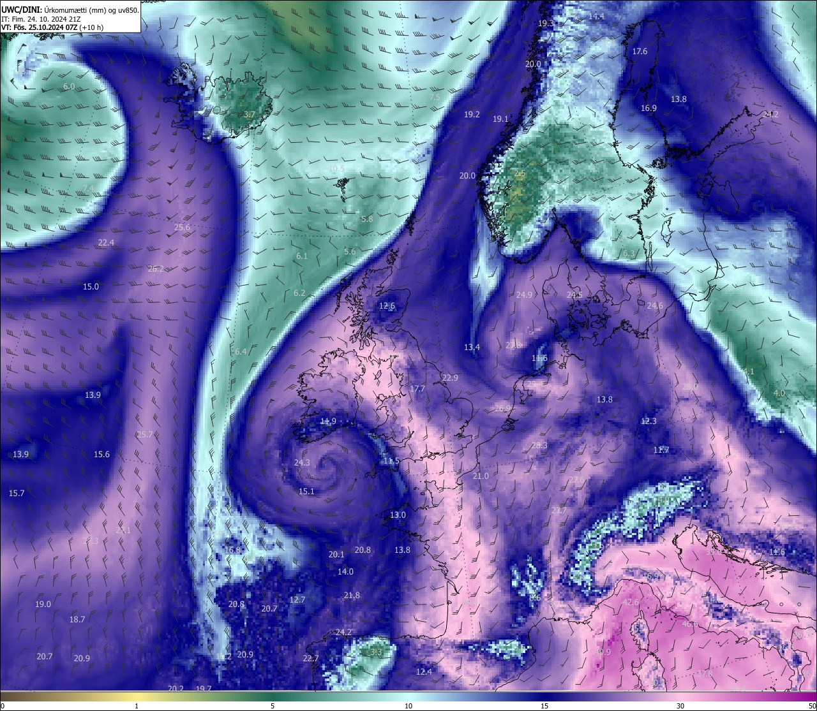Click the 14.4 value on the map
Viewport: 817px width, 711px height.
point(596,16)
